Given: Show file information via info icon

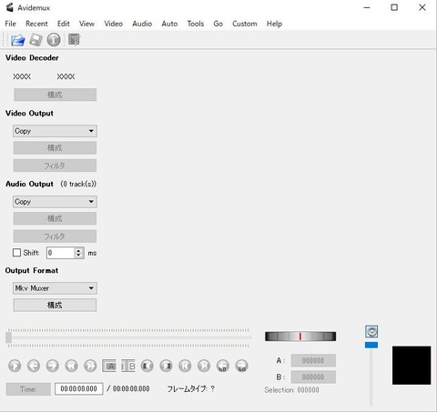Looking at the screenshot, I should pyautogui.click(x=54, y=40).
